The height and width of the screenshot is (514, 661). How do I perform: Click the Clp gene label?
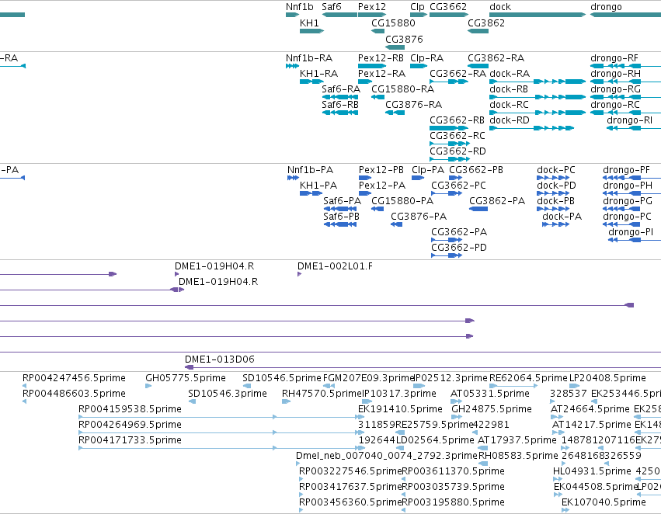(x=417, y=7)
